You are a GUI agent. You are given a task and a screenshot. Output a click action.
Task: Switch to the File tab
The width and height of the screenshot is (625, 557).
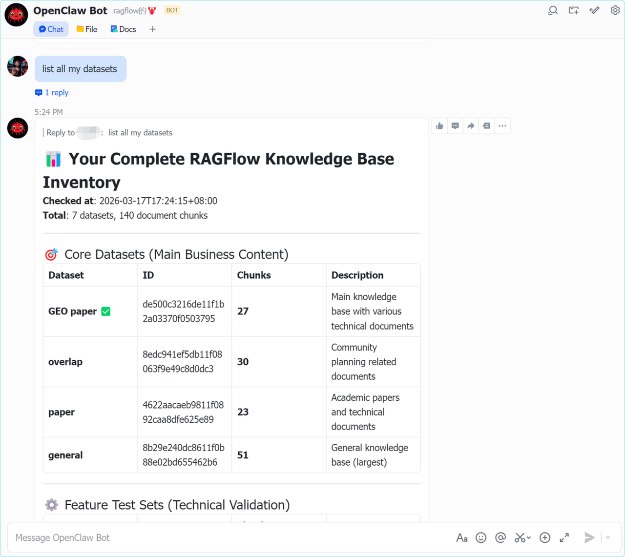coord(87,29)
